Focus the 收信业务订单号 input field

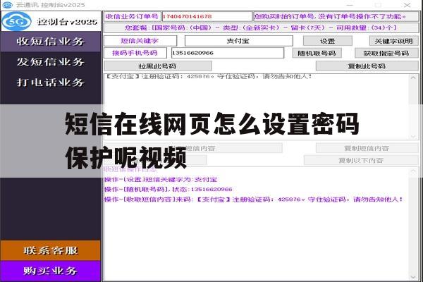(x=207, y=16)
